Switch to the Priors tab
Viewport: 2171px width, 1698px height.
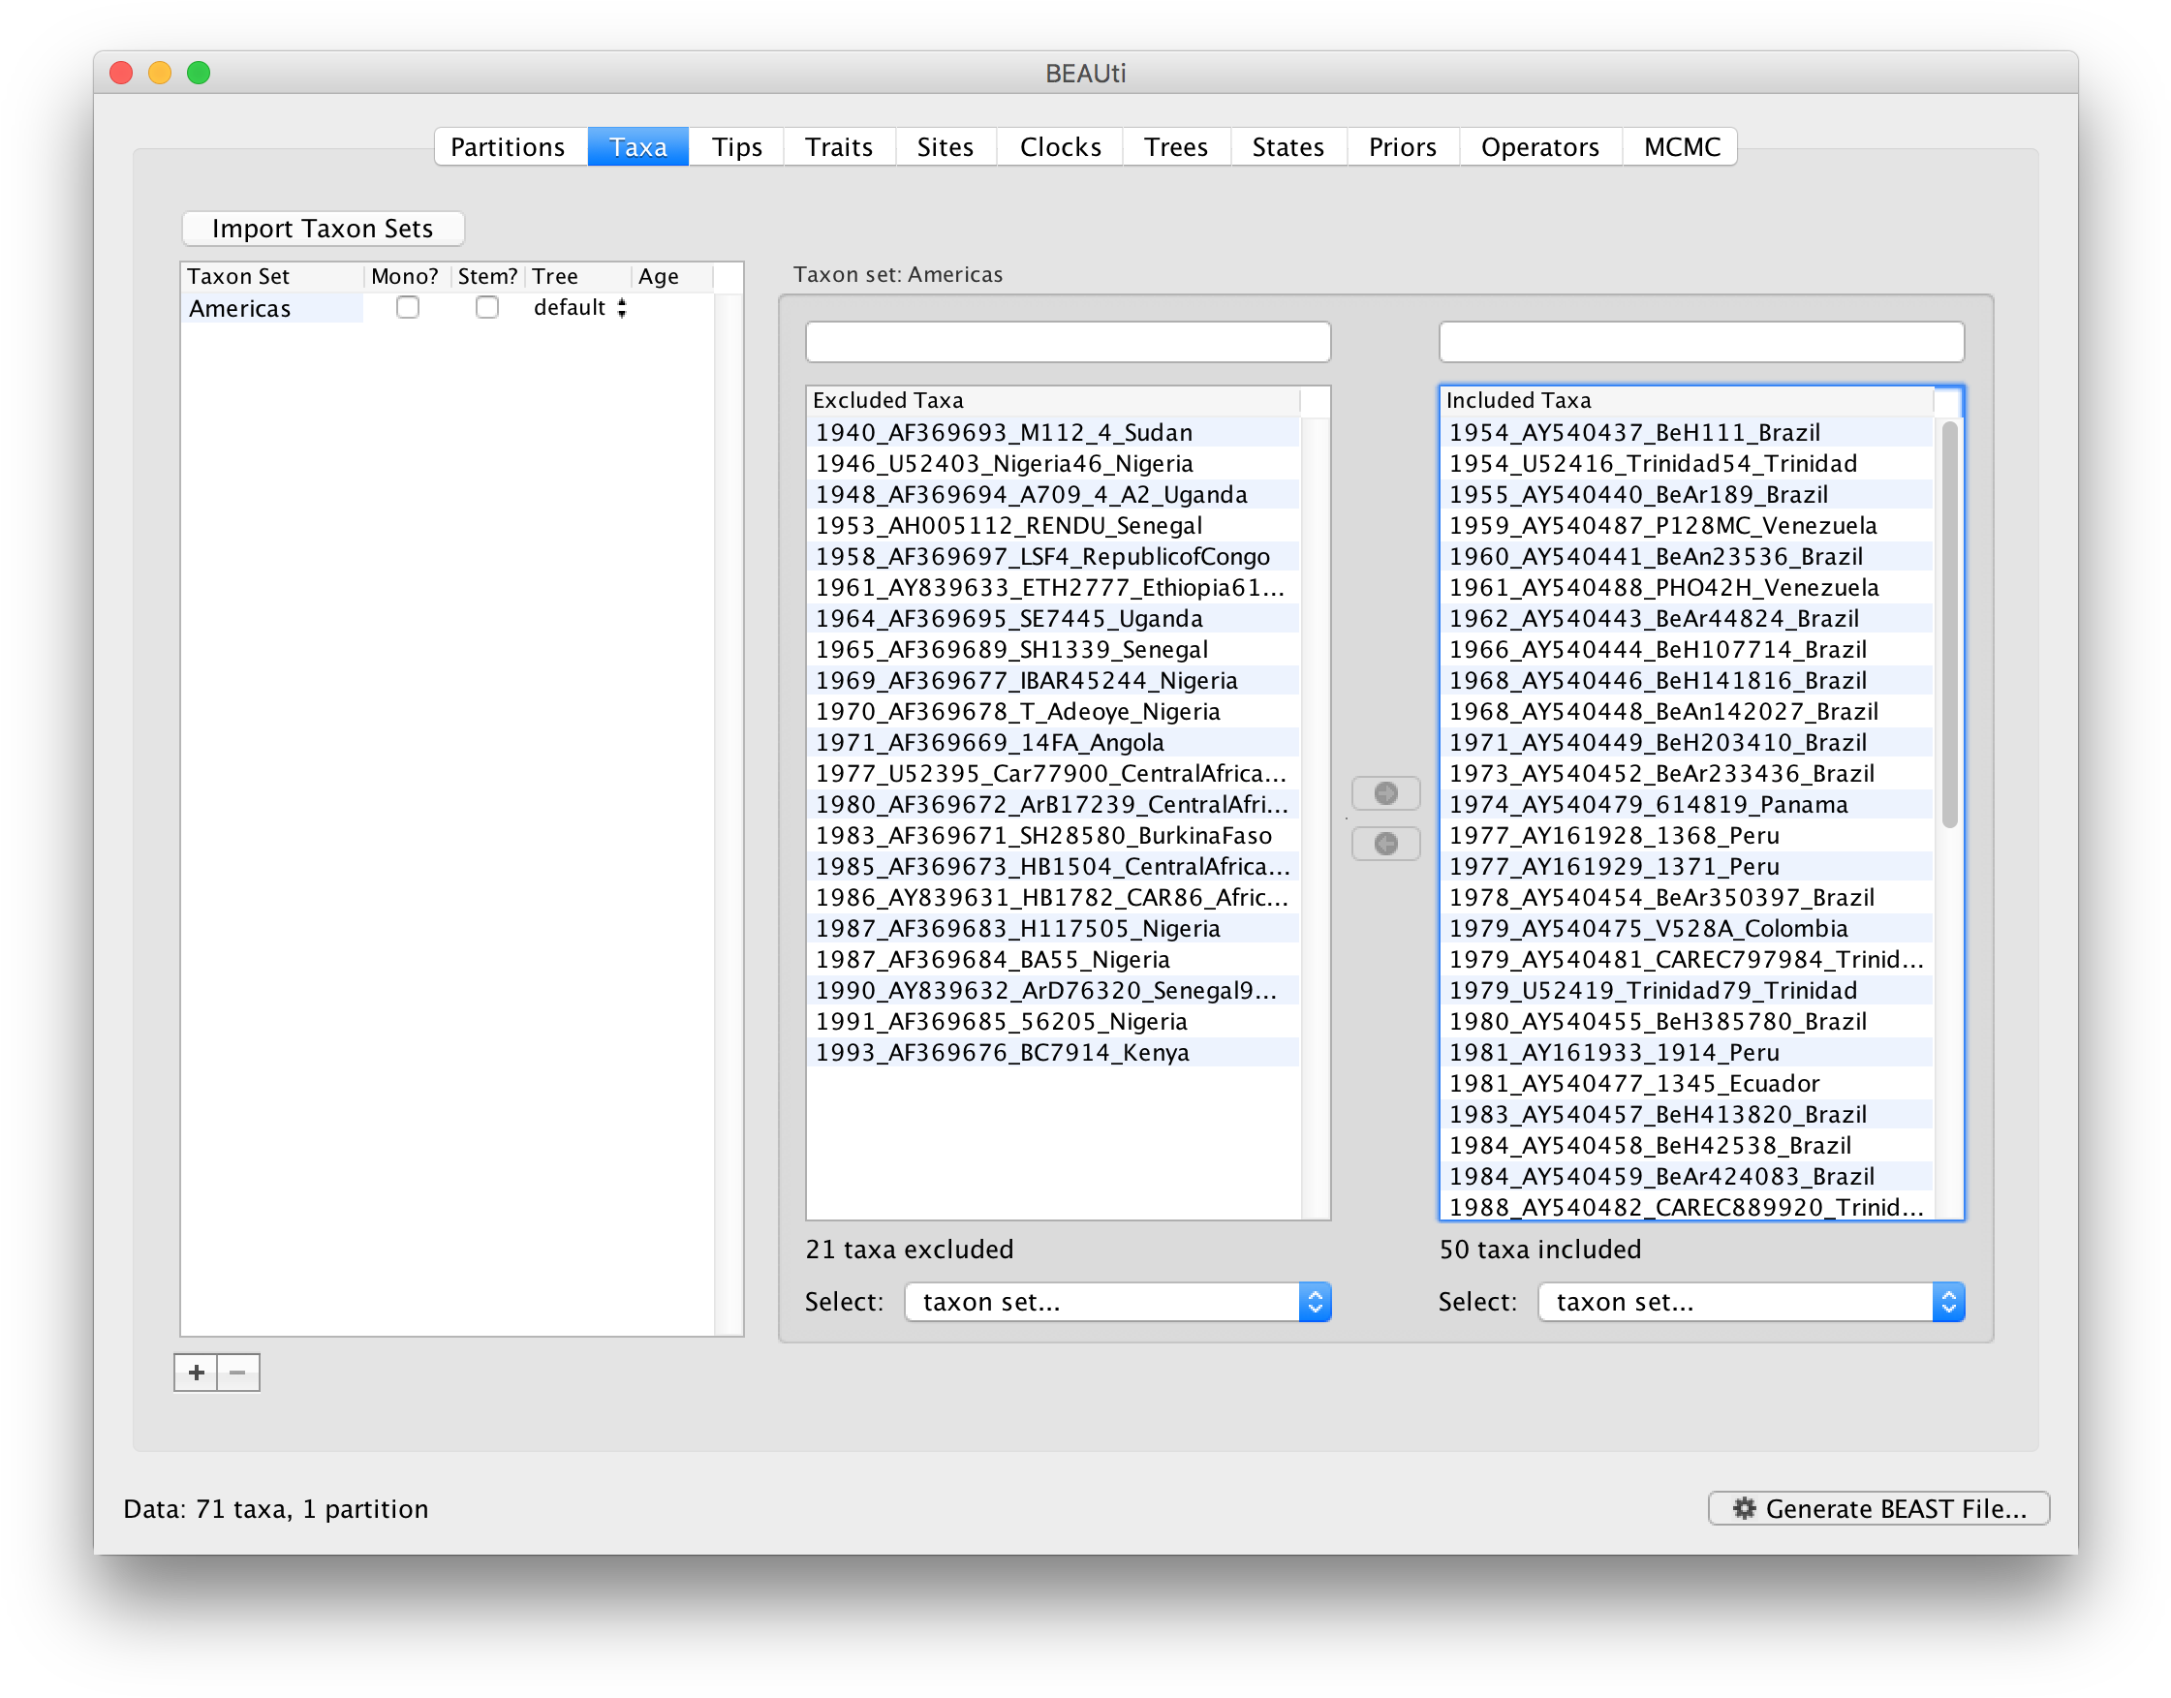(1402, 147)
